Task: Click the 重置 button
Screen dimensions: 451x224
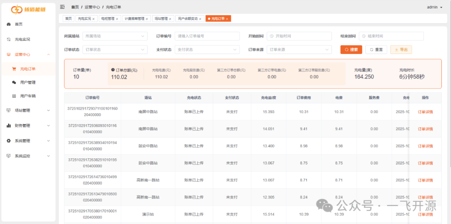Action: (376, 50)
